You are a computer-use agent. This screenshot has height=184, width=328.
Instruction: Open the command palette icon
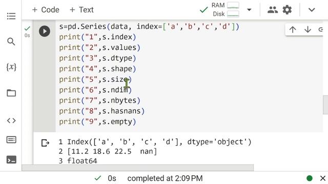click(11, 140)
